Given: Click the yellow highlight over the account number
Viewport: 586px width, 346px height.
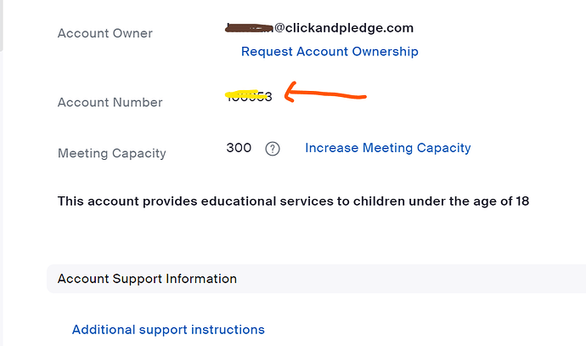Looking at the screenshot, I should point(241,94).
